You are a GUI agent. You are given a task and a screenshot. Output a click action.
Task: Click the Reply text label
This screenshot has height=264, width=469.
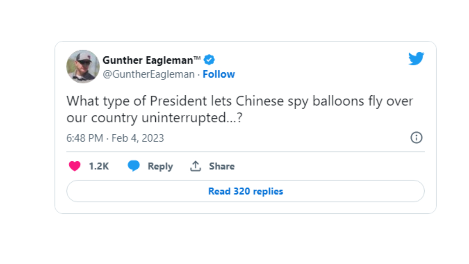(x=160, y=166)
